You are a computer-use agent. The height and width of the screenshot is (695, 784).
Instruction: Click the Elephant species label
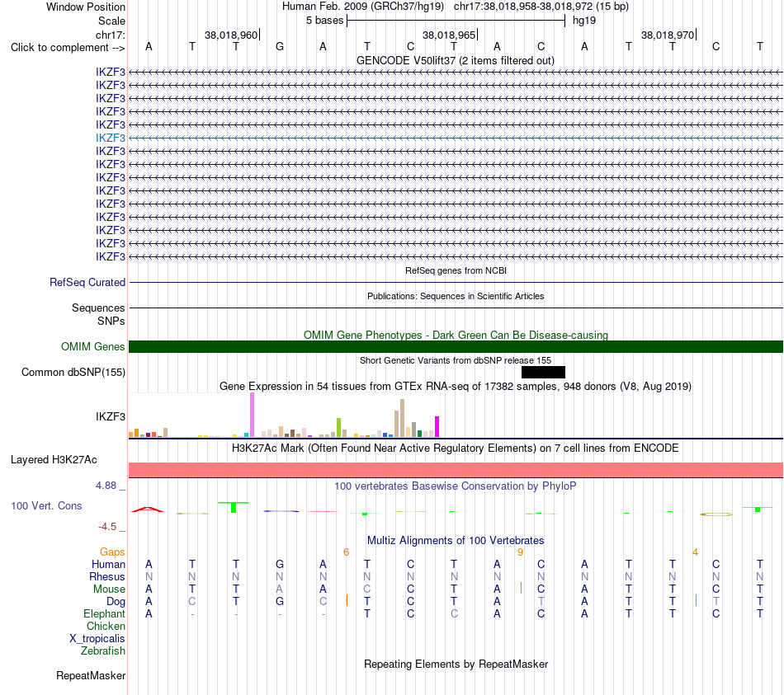pos(104,613)
